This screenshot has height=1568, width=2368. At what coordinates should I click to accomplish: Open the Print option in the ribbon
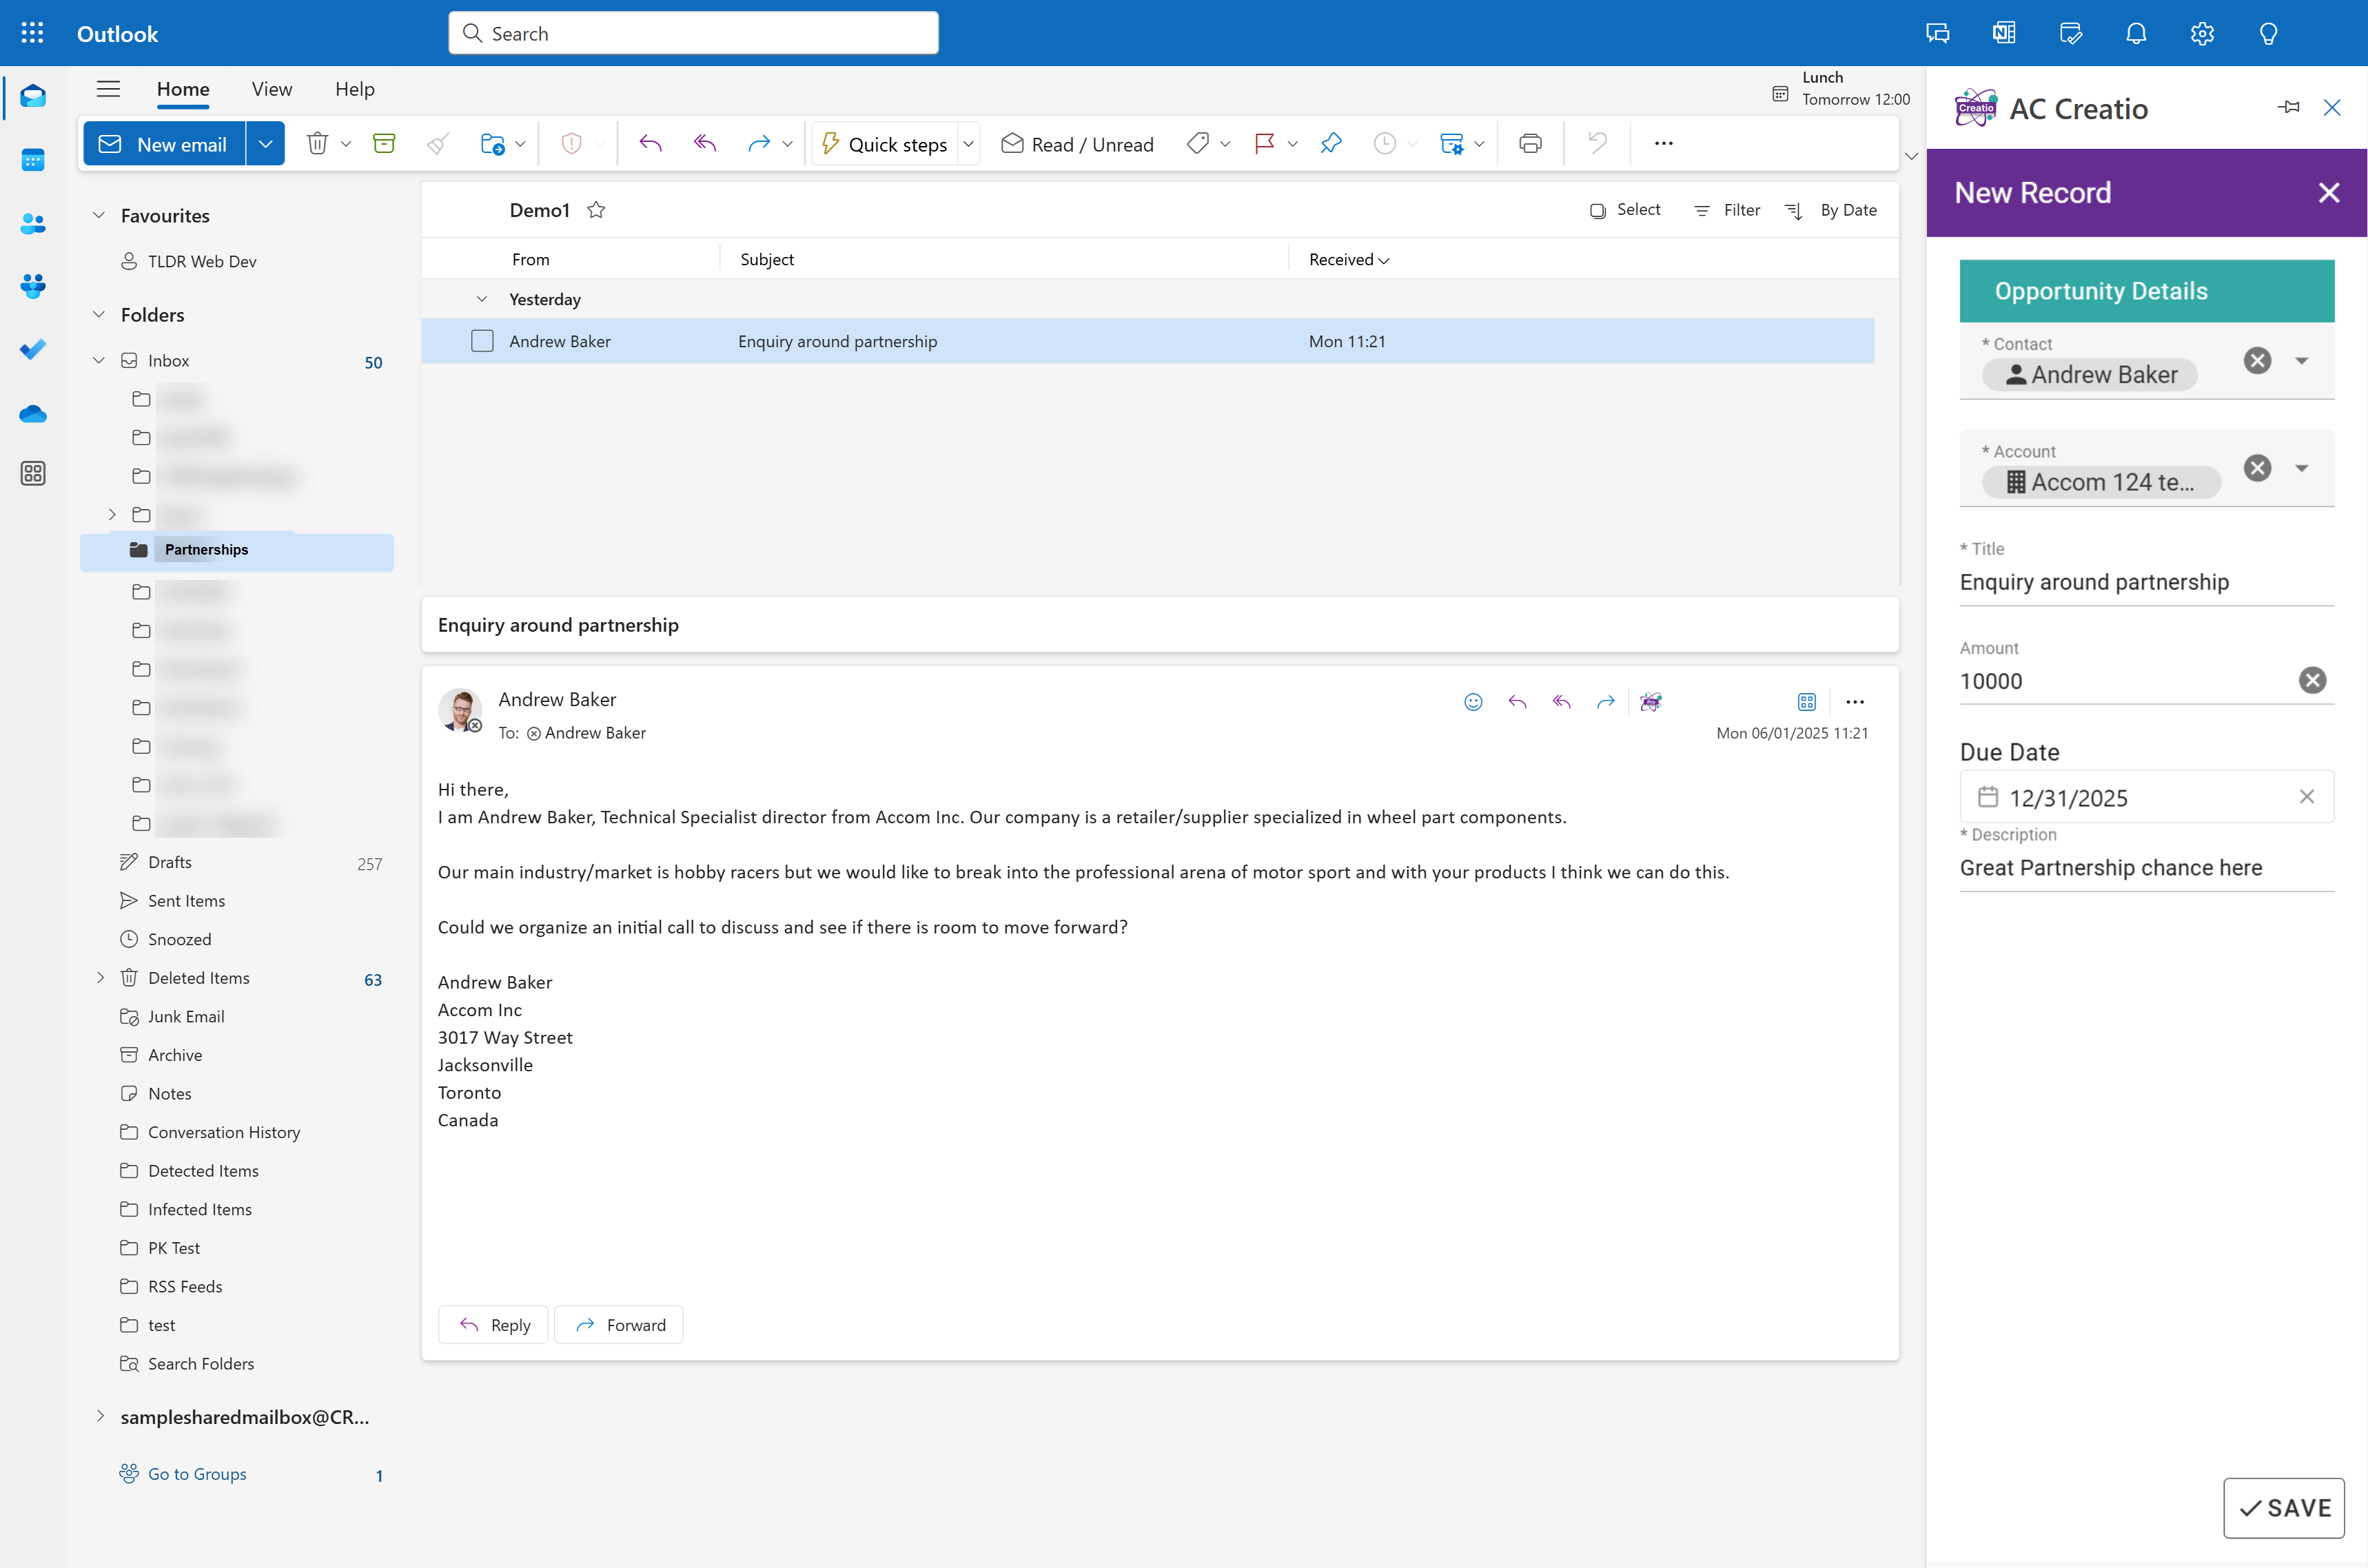pos(1530,143)
